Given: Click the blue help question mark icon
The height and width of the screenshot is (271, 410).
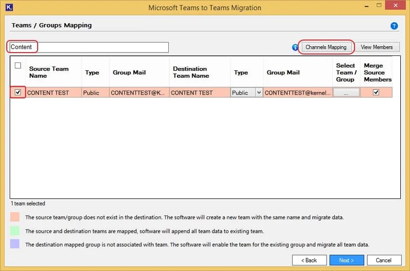Looking at the screenshot, I should (394, 26).
